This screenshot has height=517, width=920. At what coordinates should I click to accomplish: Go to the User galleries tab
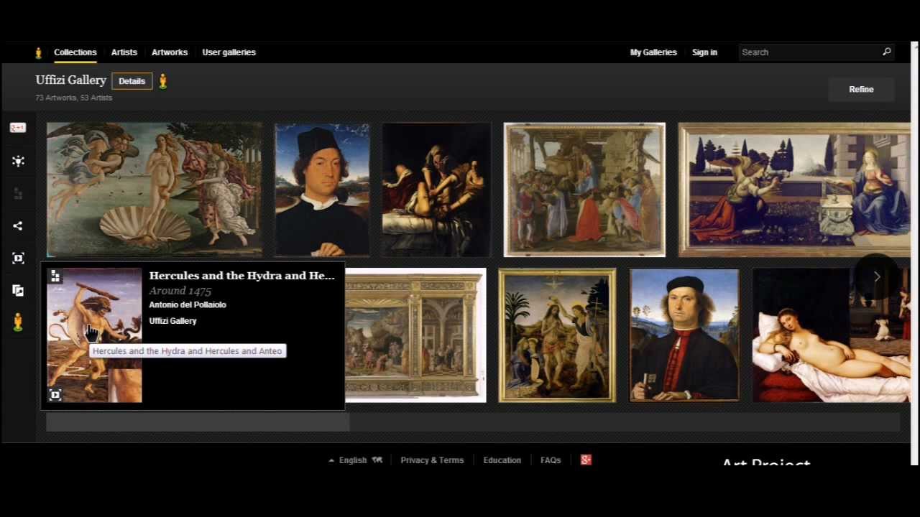[x=229, y=52]
